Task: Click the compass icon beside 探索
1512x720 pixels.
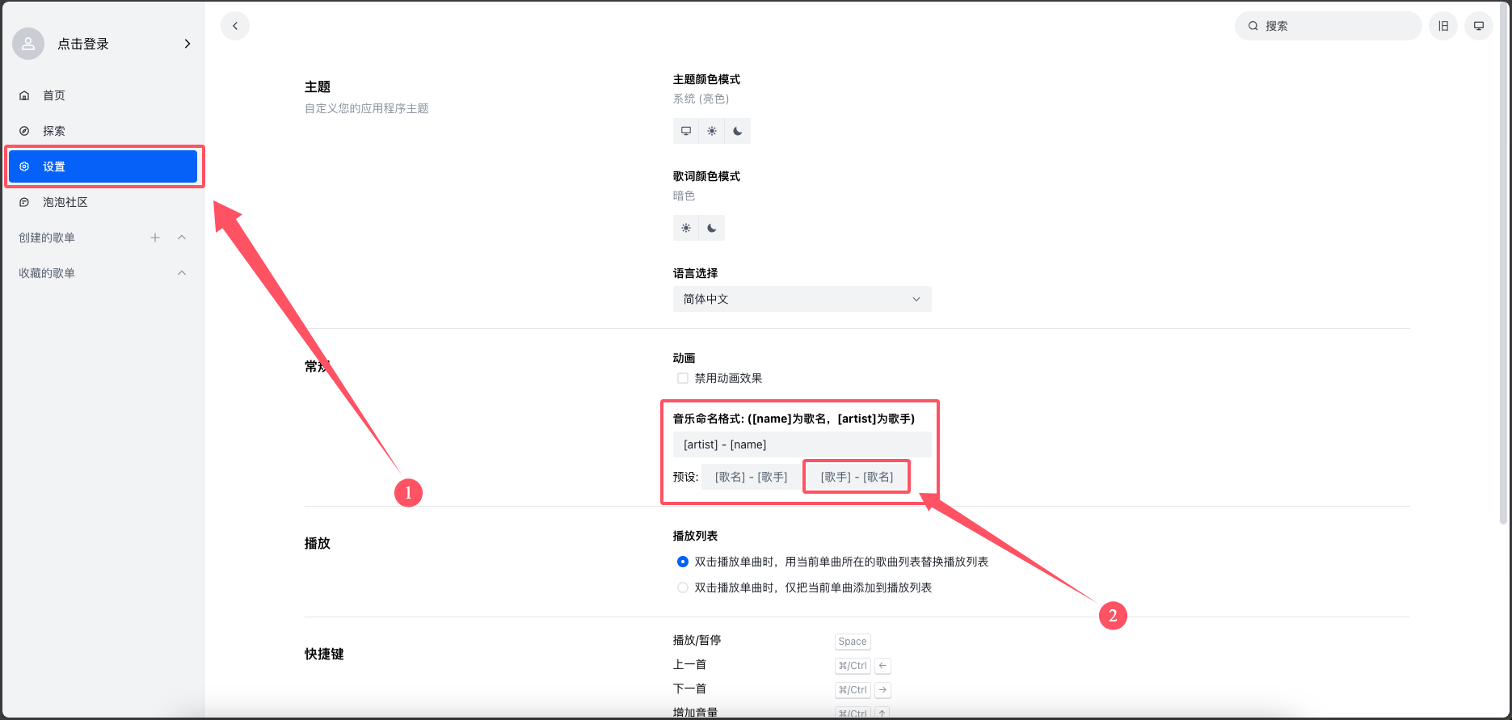Action: click(x=24, y=131)
